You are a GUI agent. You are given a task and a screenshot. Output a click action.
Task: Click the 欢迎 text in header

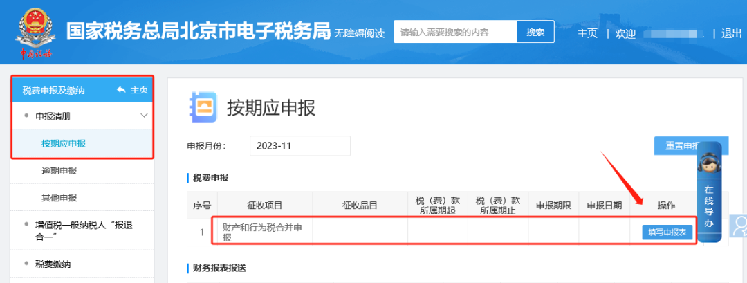(625, 33)
